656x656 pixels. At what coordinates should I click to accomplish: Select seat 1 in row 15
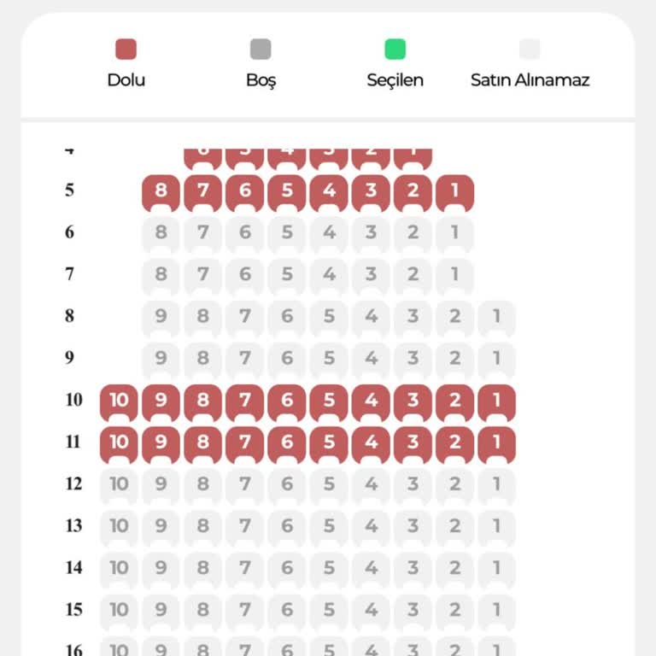pos(496,610)
